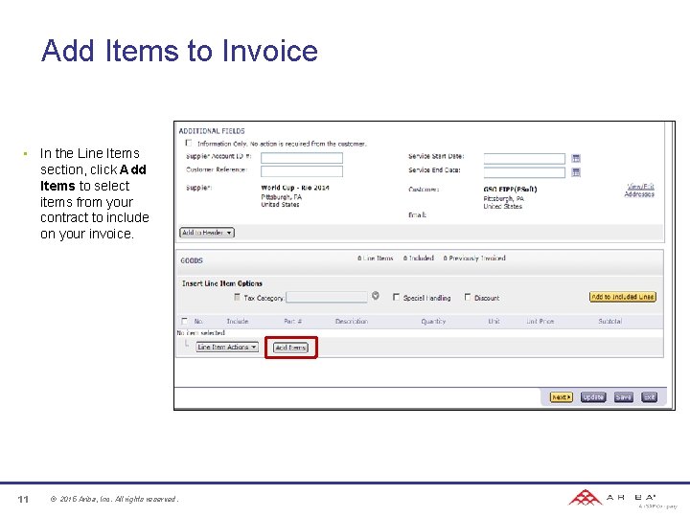Focus the Customer Reference field
Viewport: 690px width, 517px height.
point(302,171)
